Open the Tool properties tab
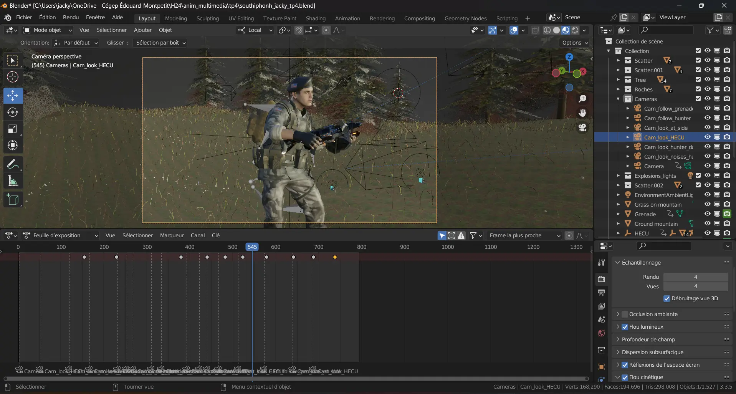 (x=601, y=262)
